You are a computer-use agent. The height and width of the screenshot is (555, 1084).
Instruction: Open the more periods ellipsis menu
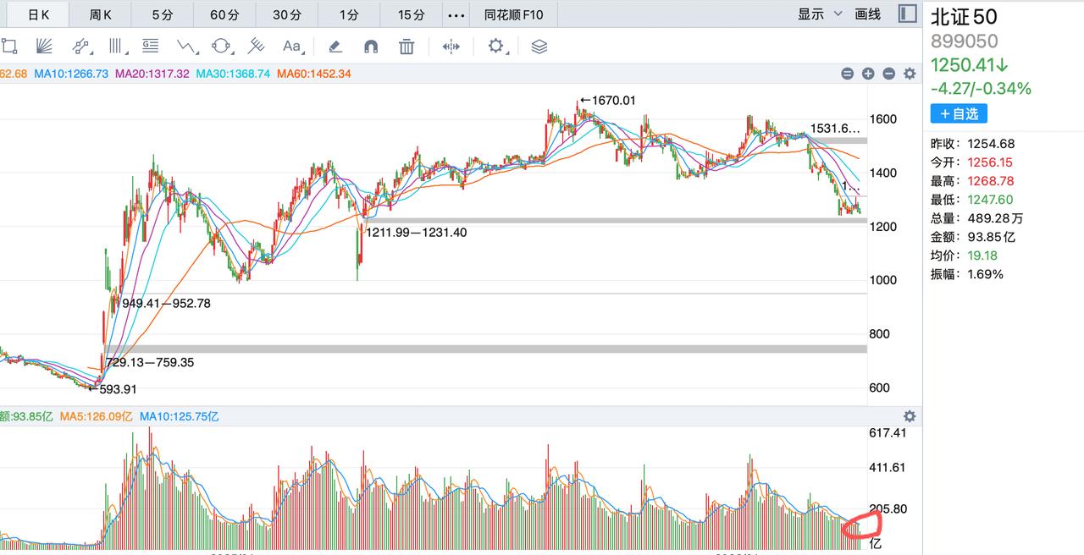pyautogui.click(x=456, y=15)
